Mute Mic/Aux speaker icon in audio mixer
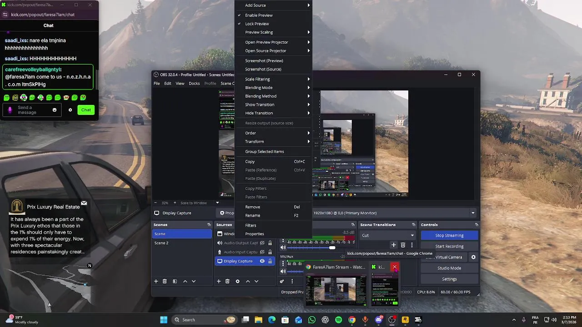Screen dimensions: 582x327 tap(283, 272)
